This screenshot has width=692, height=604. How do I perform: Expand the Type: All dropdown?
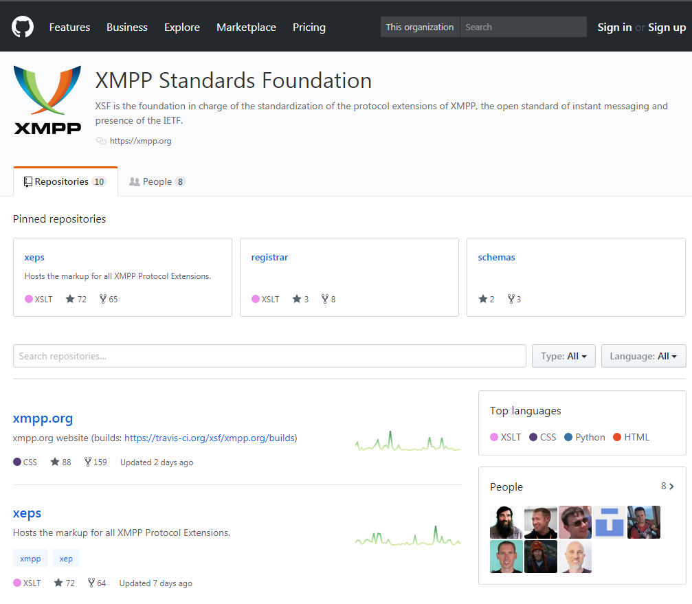[563, 356]
